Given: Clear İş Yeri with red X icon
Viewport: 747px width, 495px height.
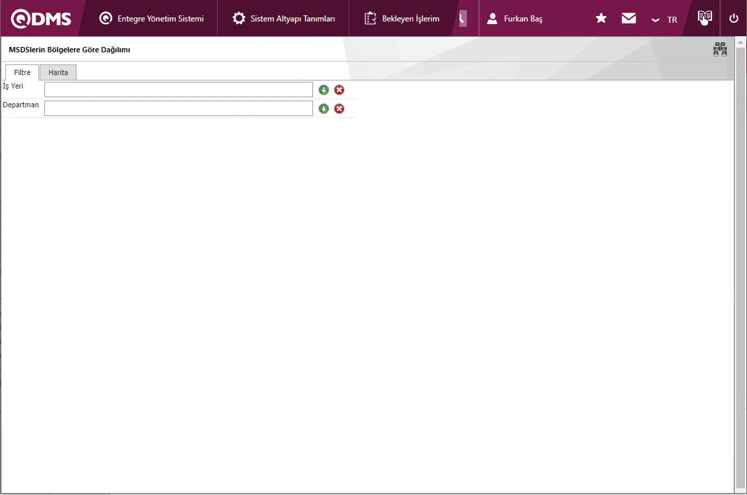Looking at the screenshot, I should (339, 90).
